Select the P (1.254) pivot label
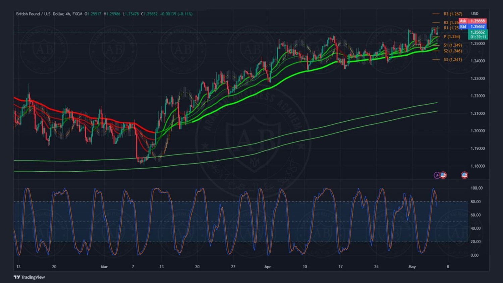503x283 pixels. point(452,37)
